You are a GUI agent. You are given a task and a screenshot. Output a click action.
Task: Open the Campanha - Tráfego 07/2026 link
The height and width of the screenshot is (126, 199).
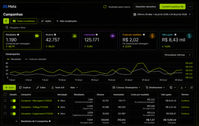point(34,107)
